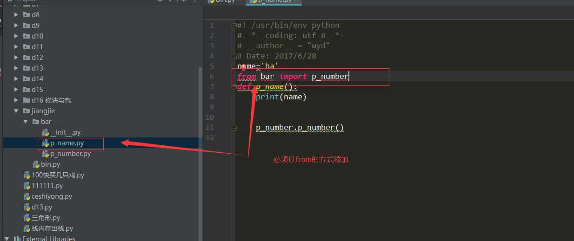
Task: Click the External Libraries bars icon
Action: [x=17, y=239]
